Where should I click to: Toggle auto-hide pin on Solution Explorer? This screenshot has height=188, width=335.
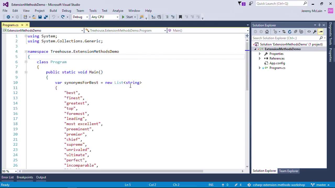[319, 25]
